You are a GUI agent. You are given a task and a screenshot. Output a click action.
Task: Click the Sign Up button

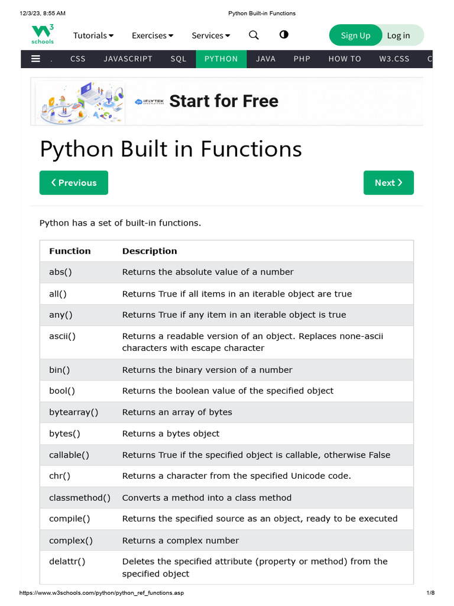point(355,36)
